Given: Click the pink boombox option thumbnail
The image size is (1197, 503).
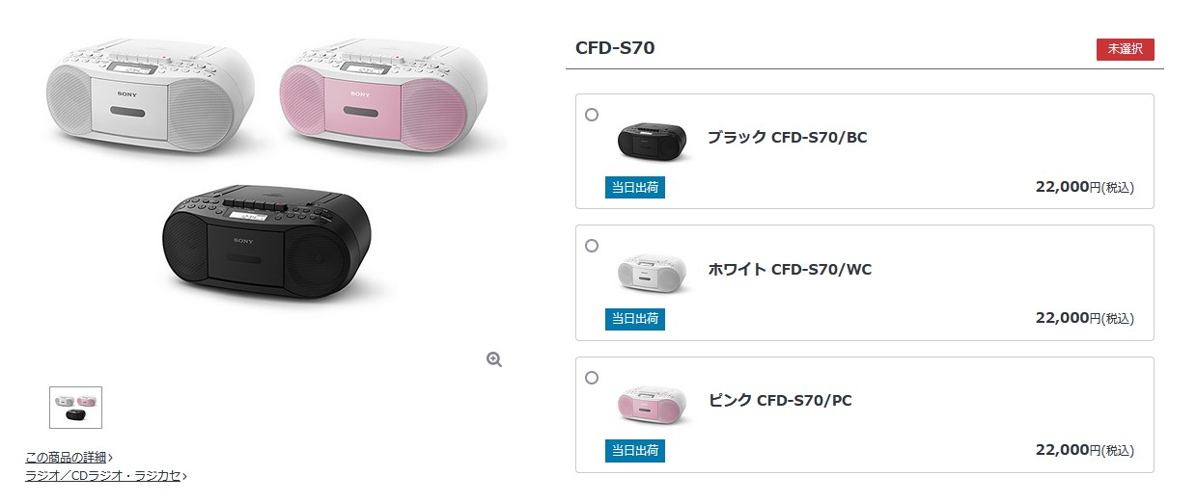Looking at the screenshot, I should pos(652,405).
